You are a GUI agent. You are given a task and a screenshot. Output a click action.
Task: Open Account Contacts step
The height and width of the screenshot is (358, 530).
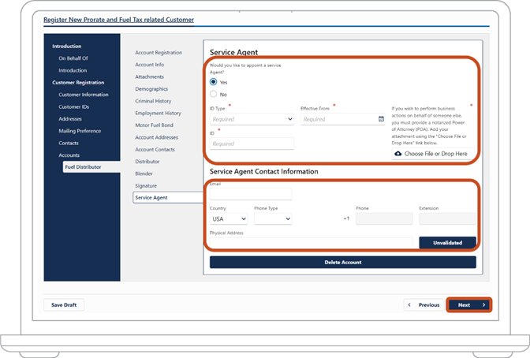click(x=155, y=149)
